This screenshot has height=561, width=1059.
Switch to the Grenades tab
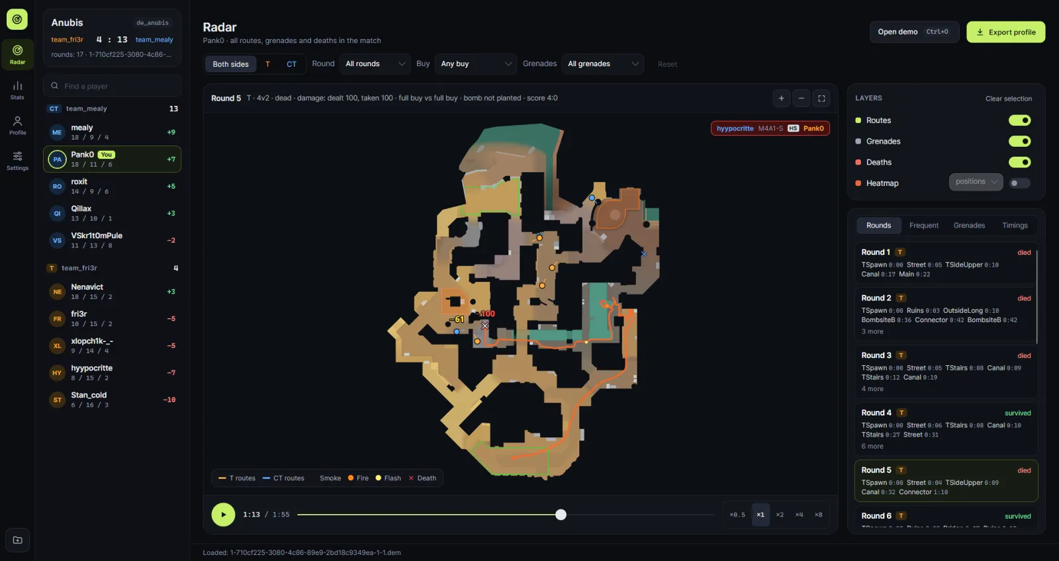pyautogui.click(x=969, y=226)
